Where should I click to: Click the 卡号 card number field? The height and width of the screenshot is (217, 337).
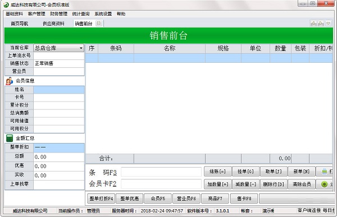click(x=59, y=98)
